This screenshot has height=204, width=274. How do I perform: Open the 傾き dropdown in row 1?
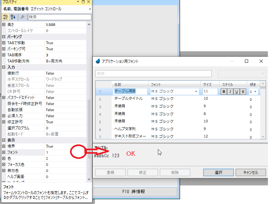(x=255, y=92)
